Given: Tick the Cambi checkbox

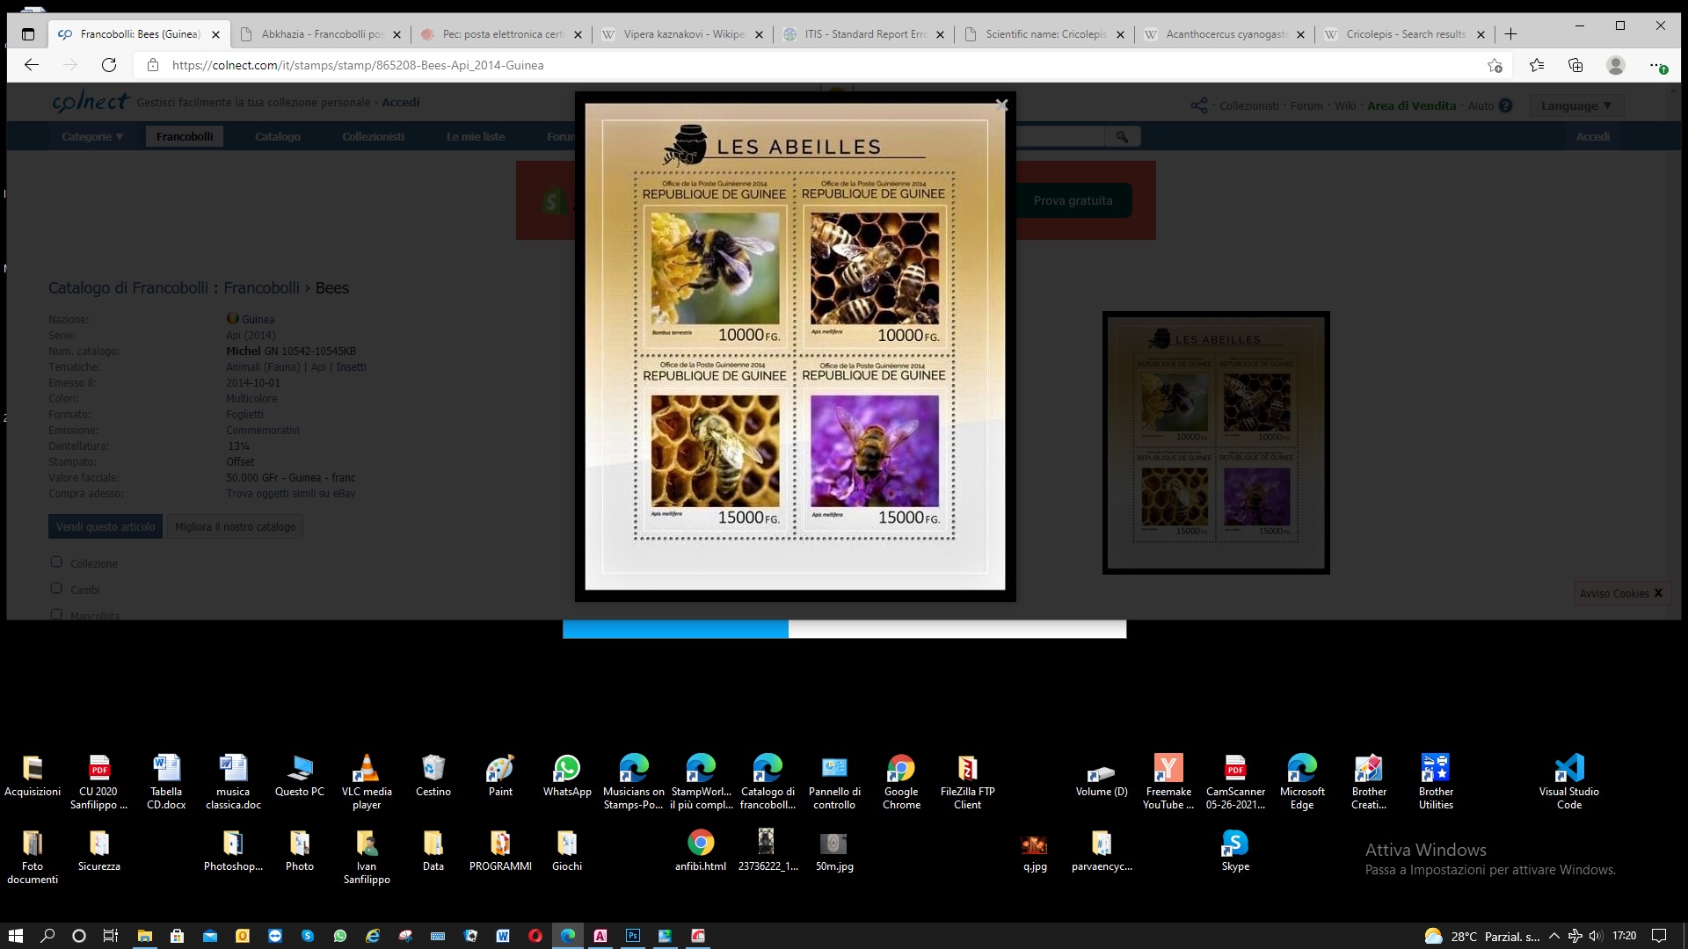Looking at the screenshot, I should (56, 588).
